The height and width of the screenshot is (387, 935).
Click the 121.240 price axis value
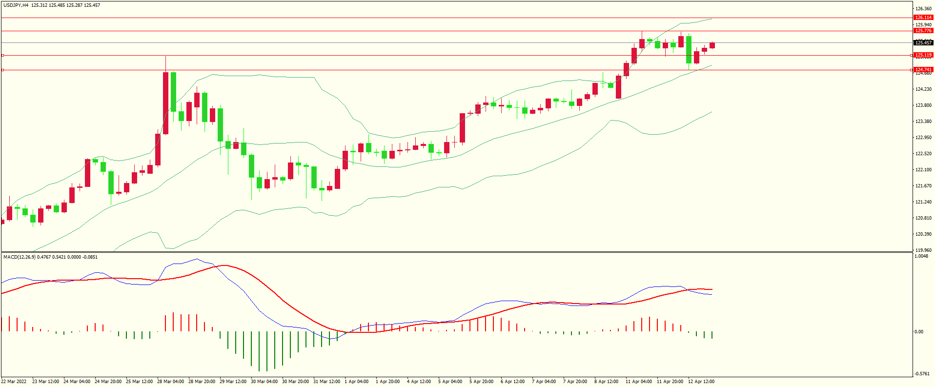click(x=923, y=202)
